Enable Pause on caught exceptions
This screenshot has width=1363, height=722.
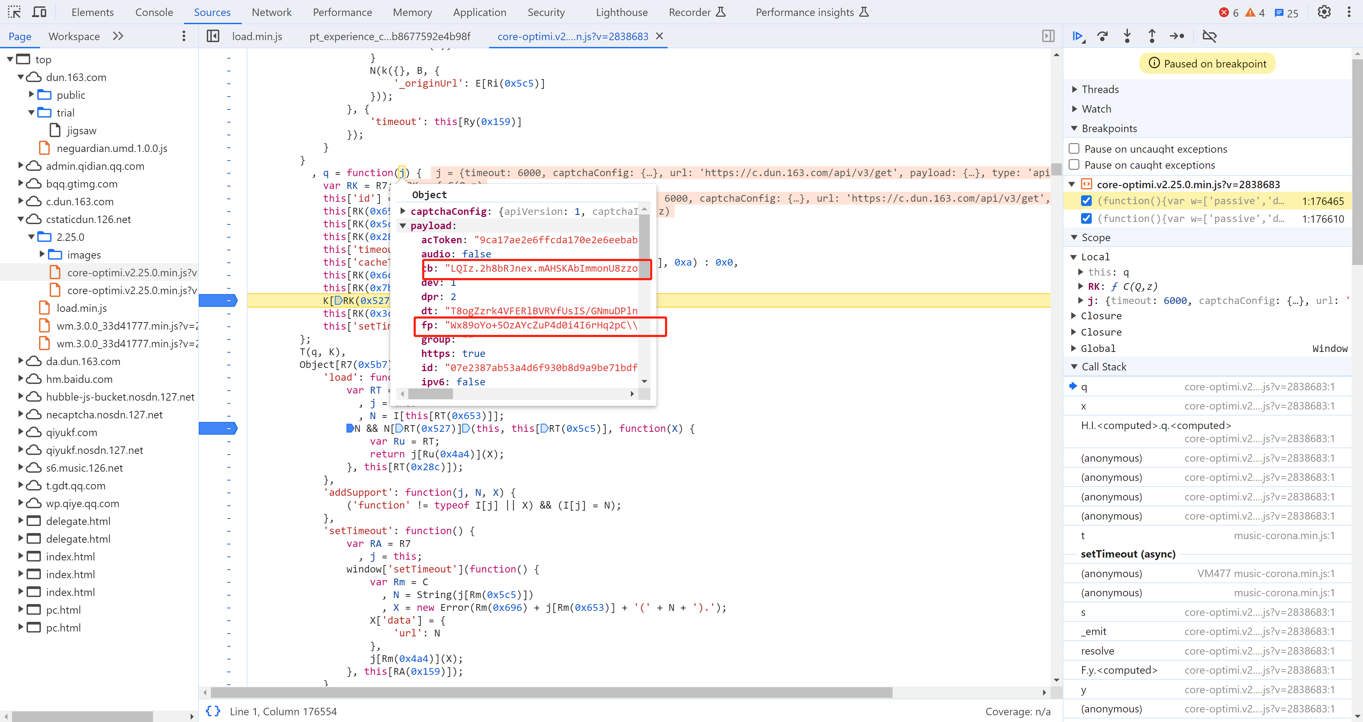click(1074, 165)
